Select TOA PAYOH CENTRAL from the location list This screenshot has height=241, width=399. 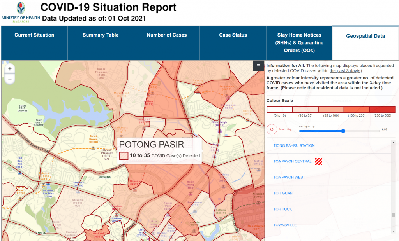[x=292, y=161]
